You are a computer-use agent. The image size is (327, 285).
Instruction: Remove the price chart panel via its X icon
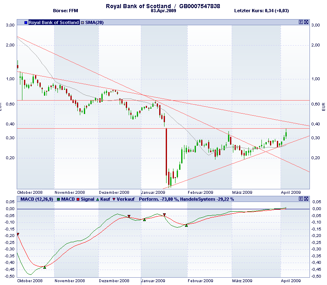(305, 23)
